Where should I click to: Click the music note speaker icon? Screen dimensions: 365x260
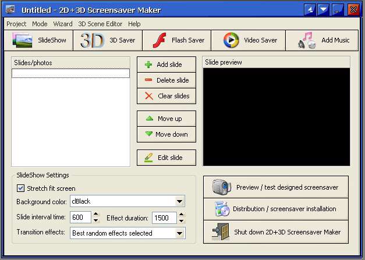307,41
